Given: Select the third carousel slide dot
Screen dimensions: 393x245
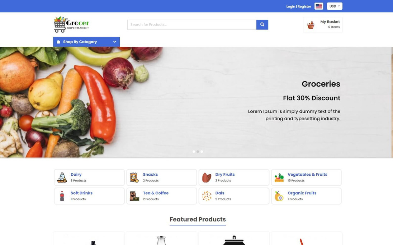Looking at the screenshot, I should (202, 152).
